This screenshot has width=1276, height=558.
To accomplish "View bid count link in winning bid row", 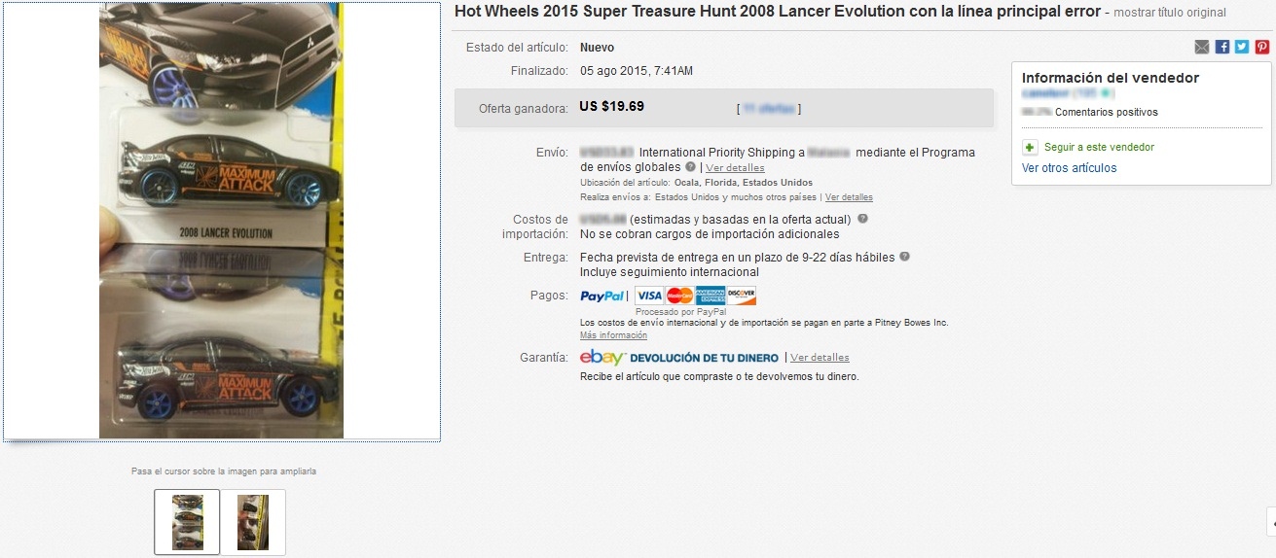I will [x=769, y=108].
